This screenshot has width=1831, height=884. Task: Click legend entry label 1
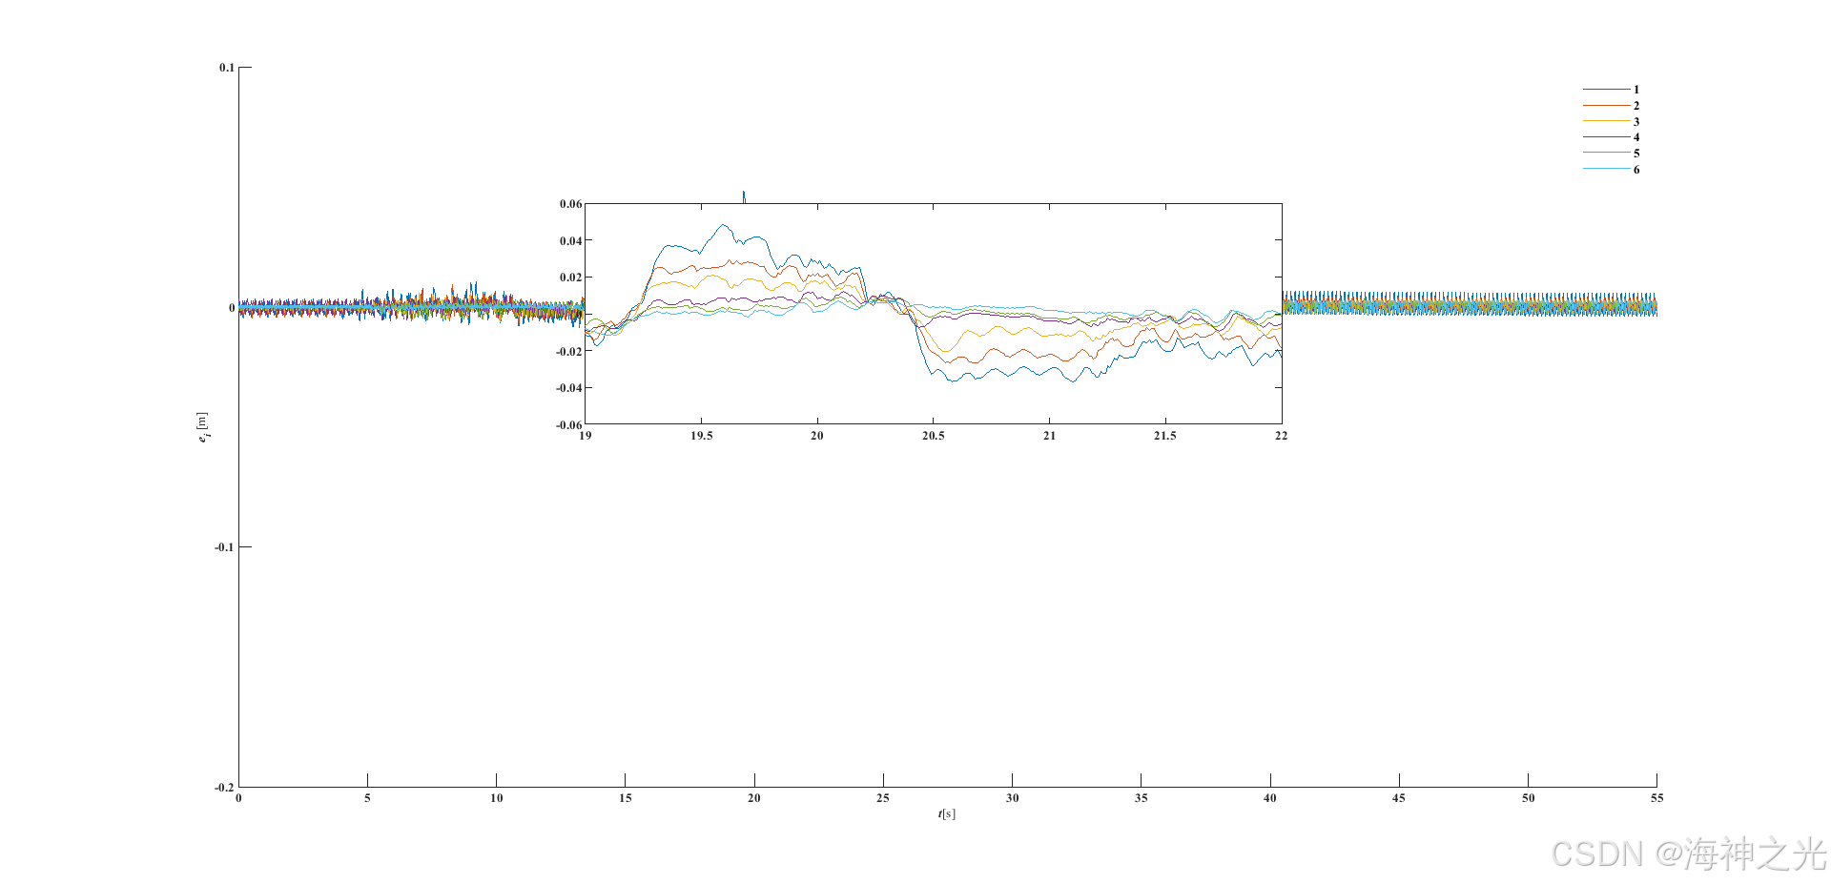point(1636,90)
